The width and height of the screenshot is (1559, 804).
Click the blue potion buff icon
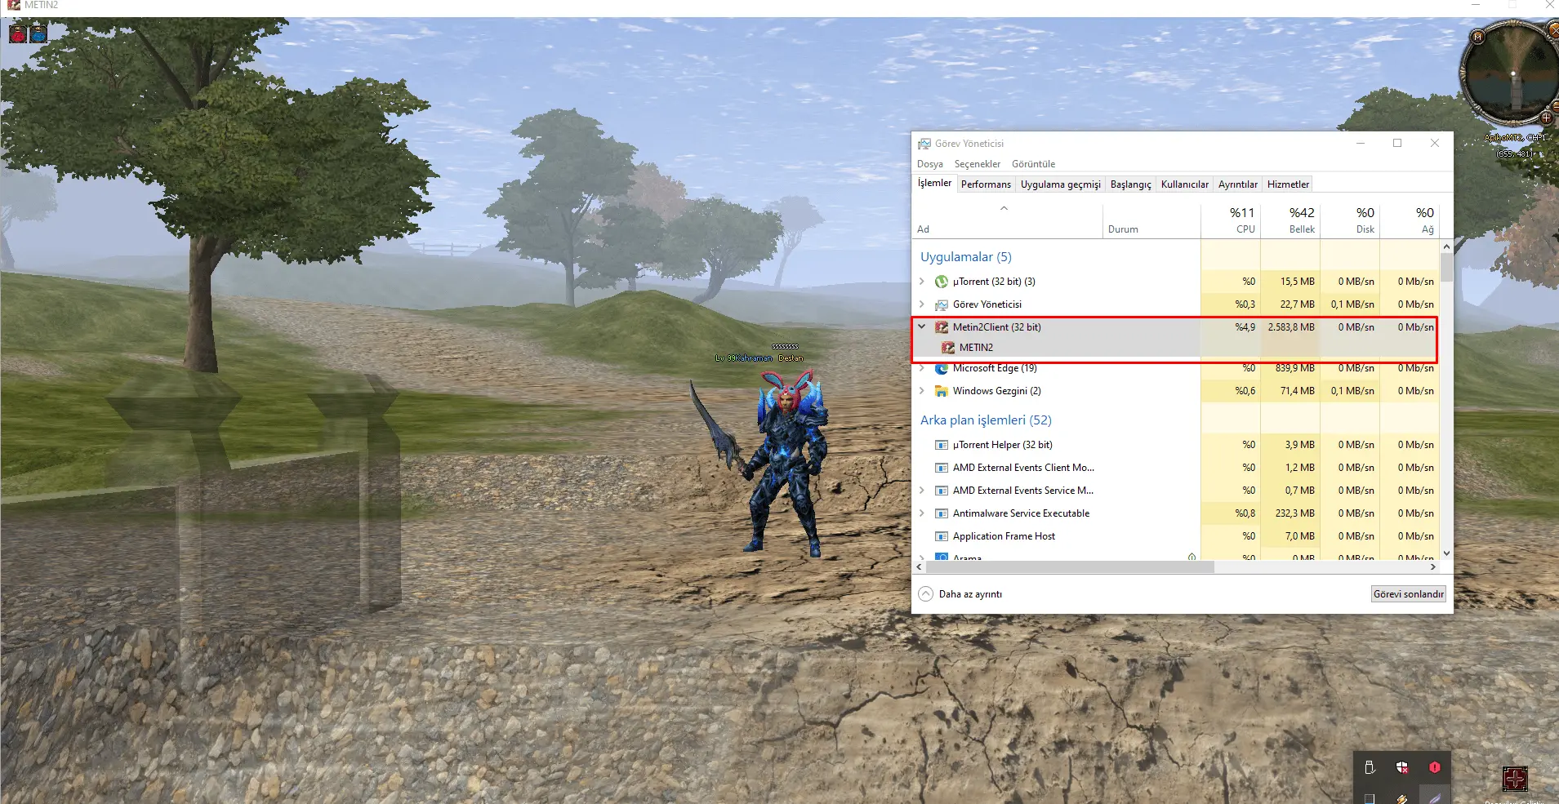(38, 34)
